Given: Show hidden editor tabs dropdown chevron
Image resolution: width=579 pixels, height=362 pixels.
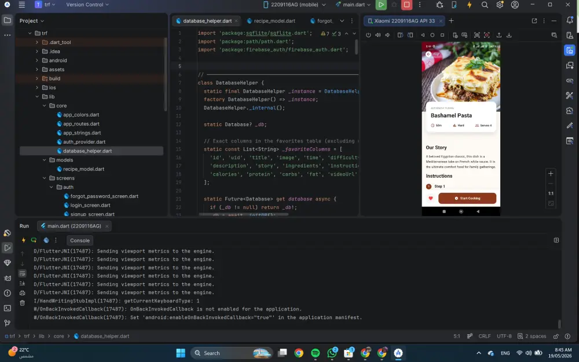Looking at the screenshot, I should (342, 21).
